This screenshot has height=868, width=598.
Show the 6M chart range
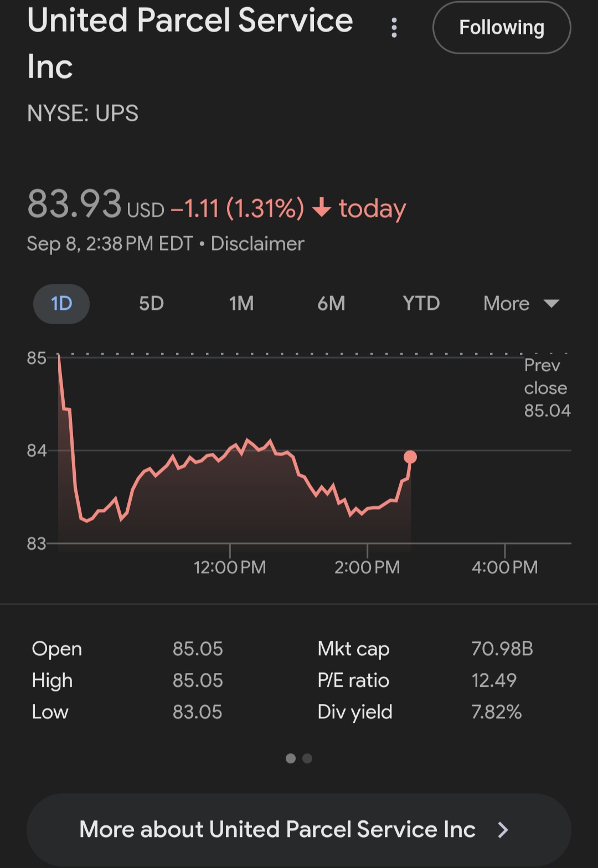[x=331, y=304]
